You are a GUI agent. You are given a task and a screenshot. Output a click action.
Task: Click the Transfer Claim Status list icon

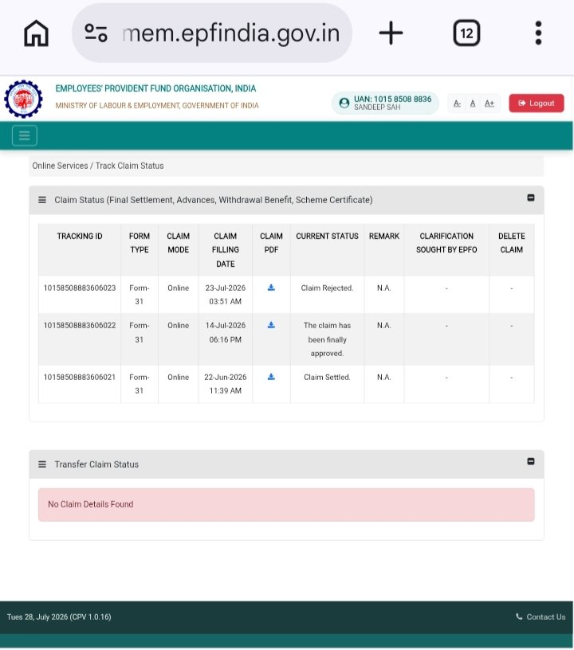pyautogui.click(x=42, y=464)
